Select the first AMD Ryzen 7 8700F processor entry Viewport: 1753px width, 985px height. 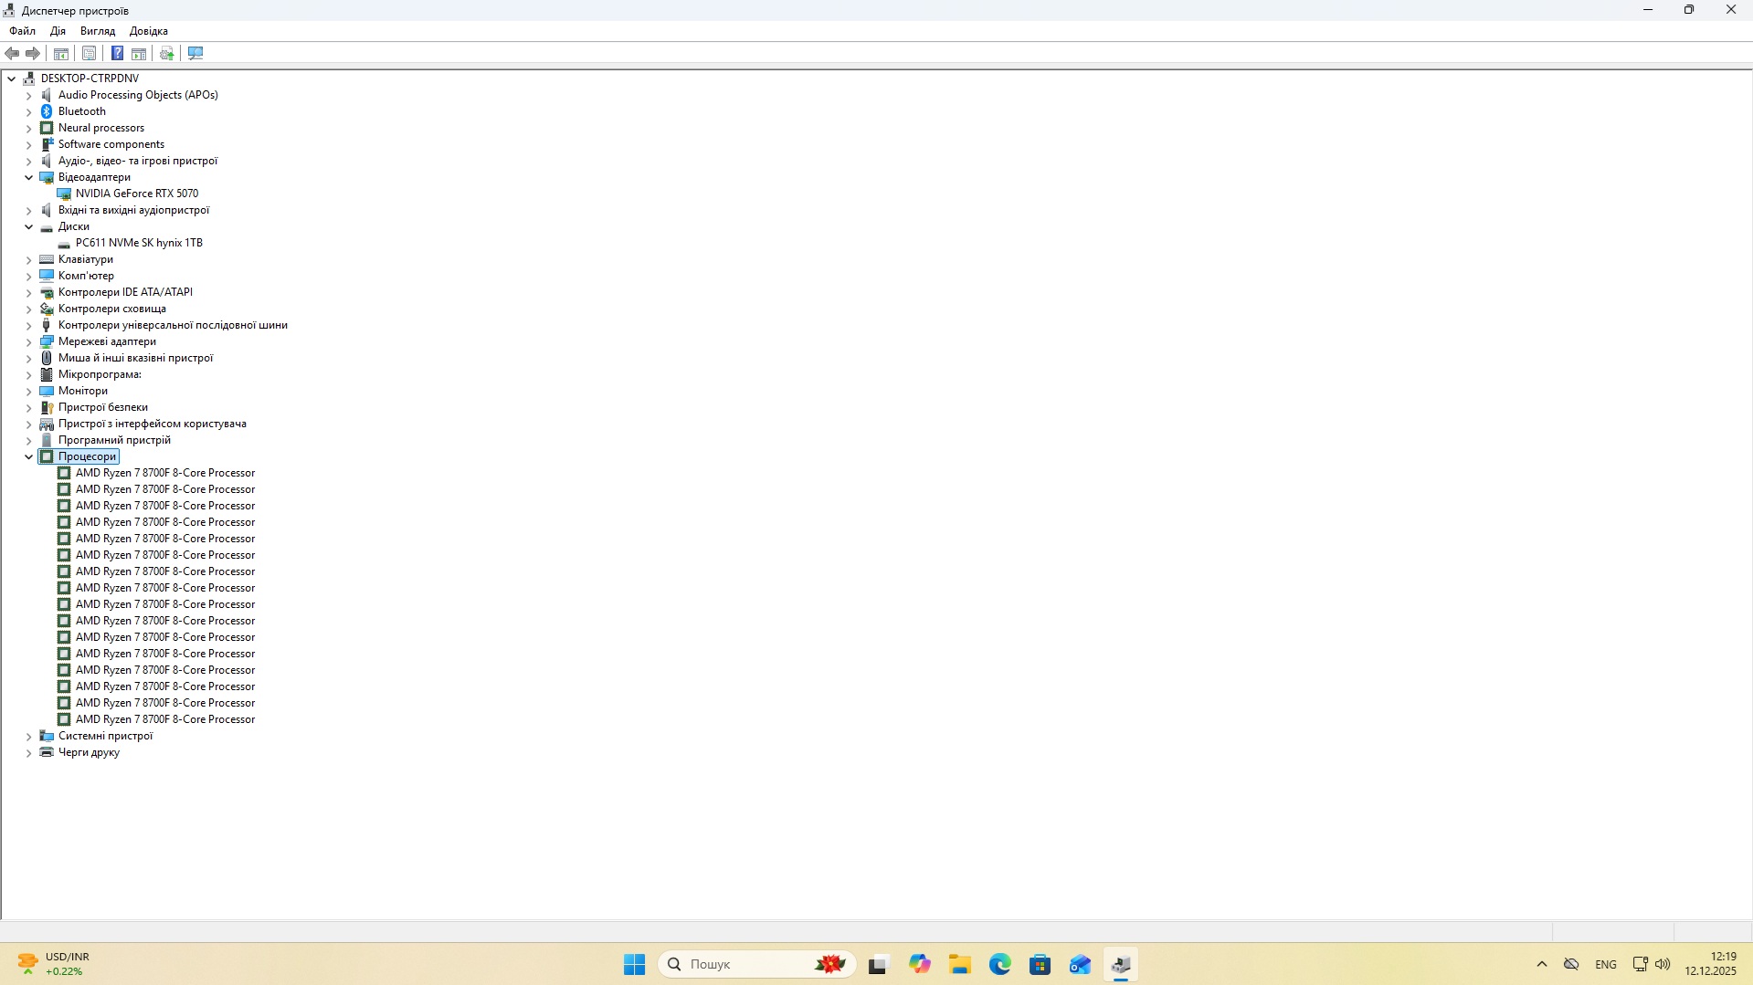164,473
